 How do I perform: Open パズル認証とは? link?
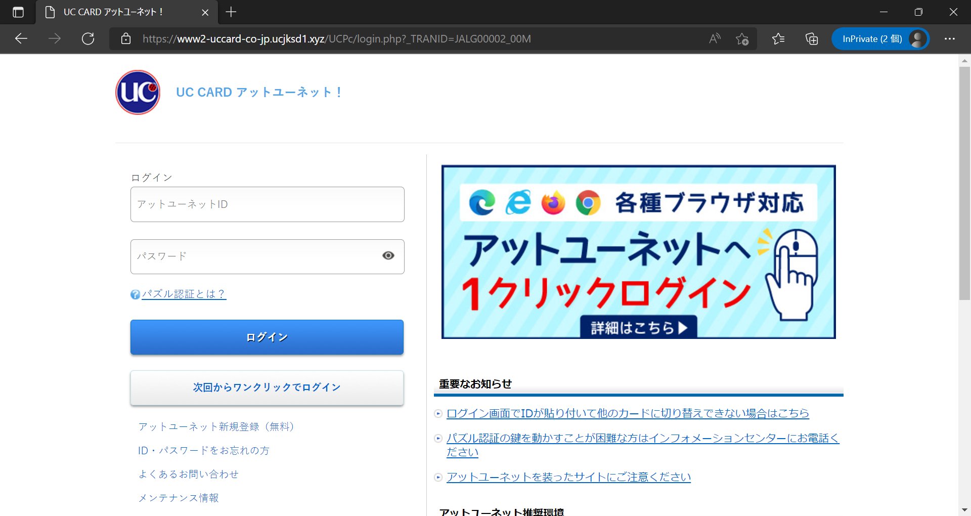(x=184, y=294)
